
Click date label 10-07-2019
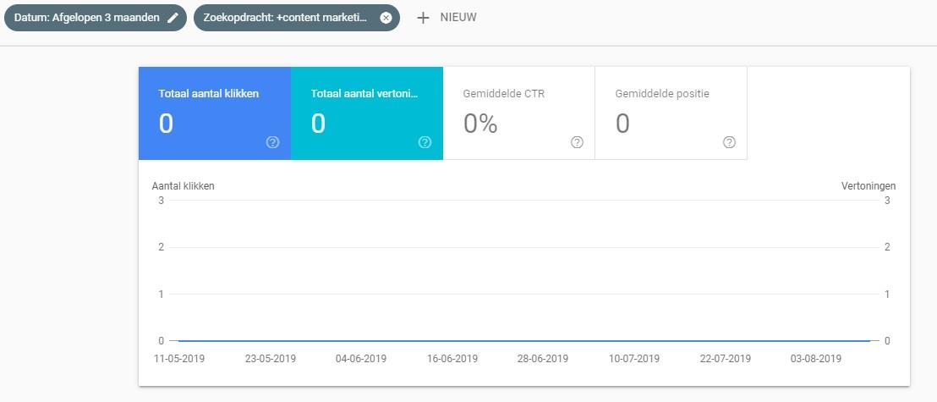click(x=634, y=359)
